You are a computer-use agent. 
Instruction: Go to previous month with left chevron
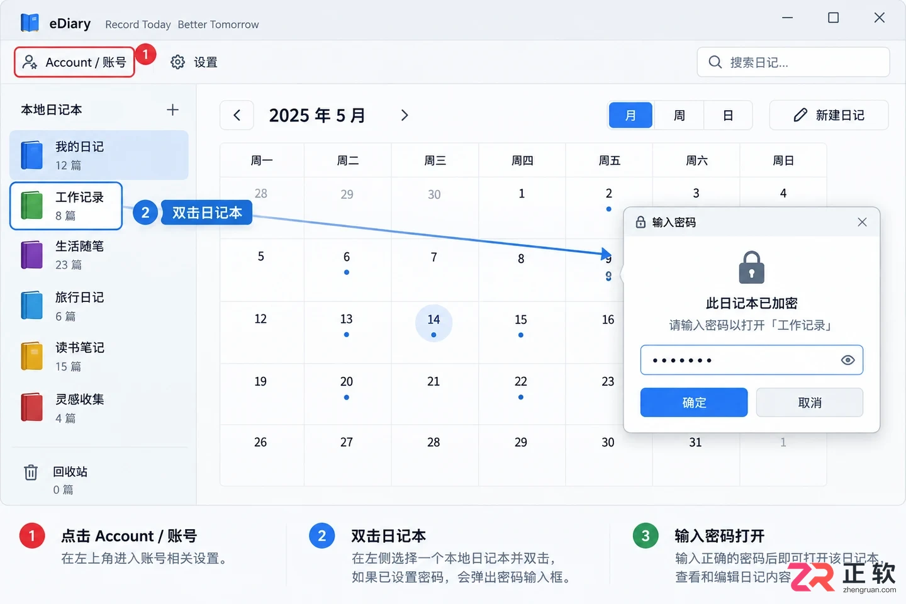point(237,115)
